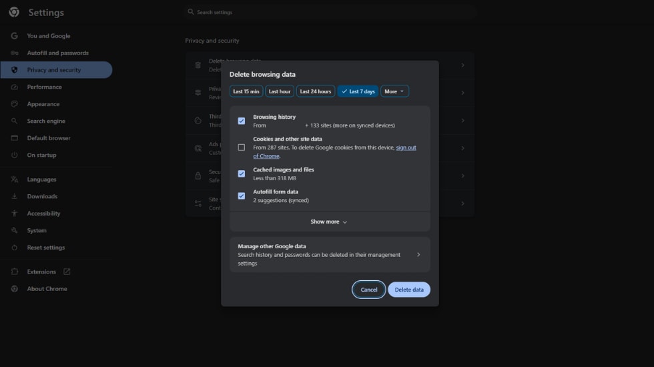Viewport: 654px width, 367px height.
Task: Click the On startup power icon
Action: click(14, 155)
